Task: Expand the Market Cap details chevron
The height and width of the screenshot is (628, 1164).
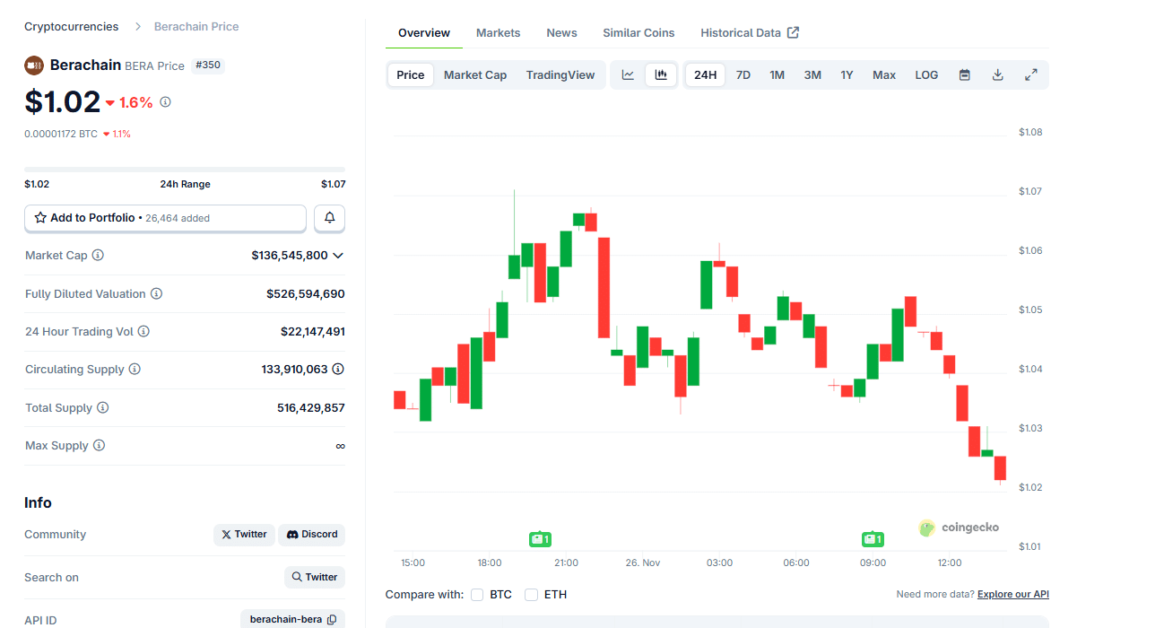Action: (x=338, y=256)
